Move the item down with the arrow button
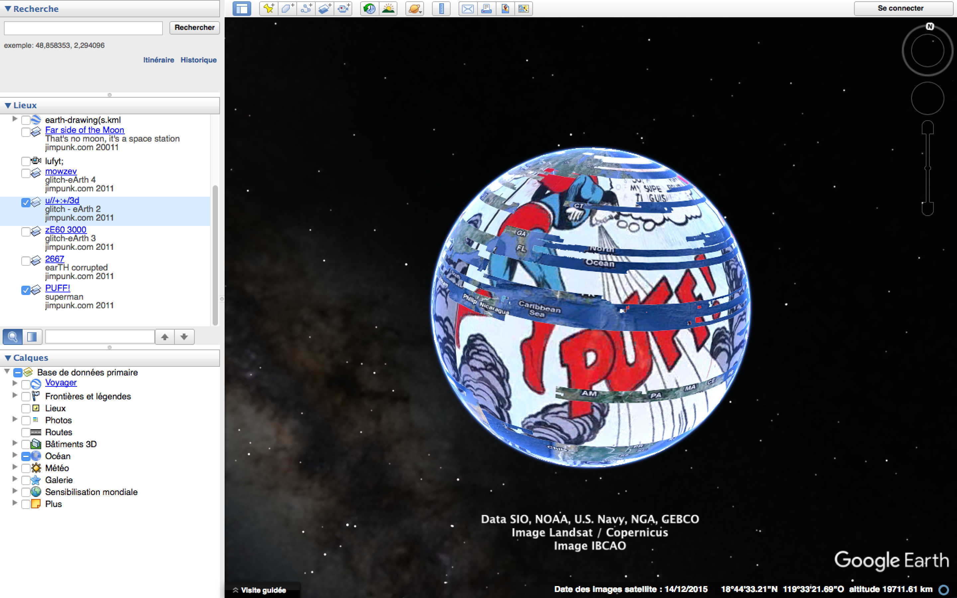The width and height of the screenshot is (957, 598). coord(184,337)
